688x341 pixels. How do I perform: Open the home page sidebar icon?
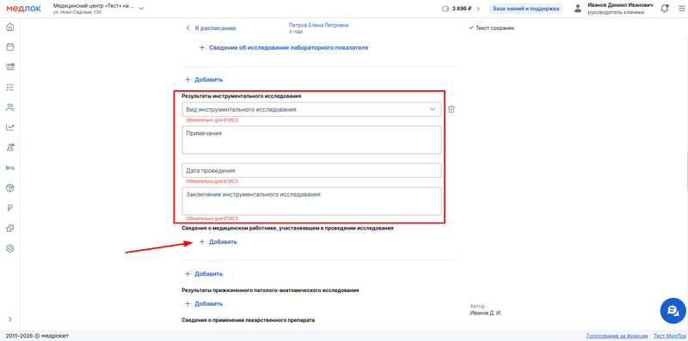click(10, 27)
